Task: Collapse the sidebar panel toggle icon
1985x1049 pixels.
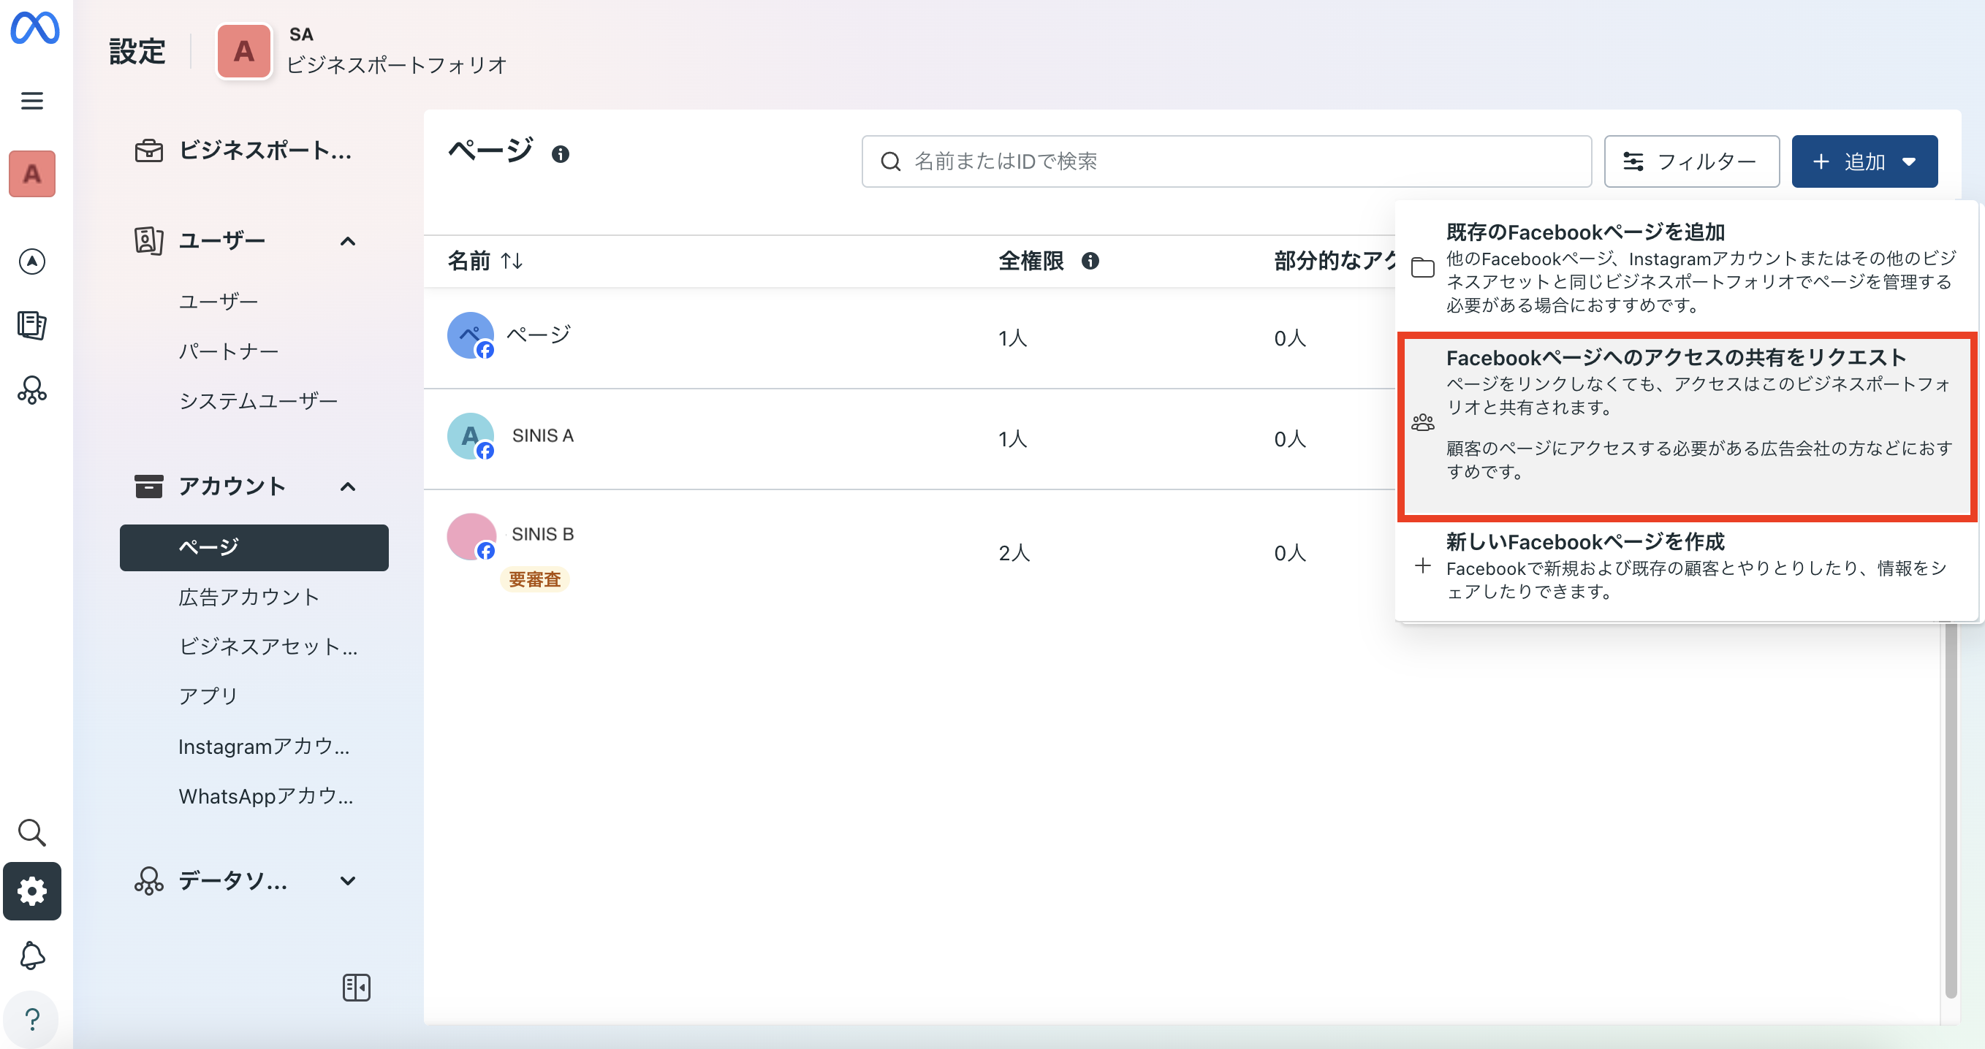Action: point(356,988)
